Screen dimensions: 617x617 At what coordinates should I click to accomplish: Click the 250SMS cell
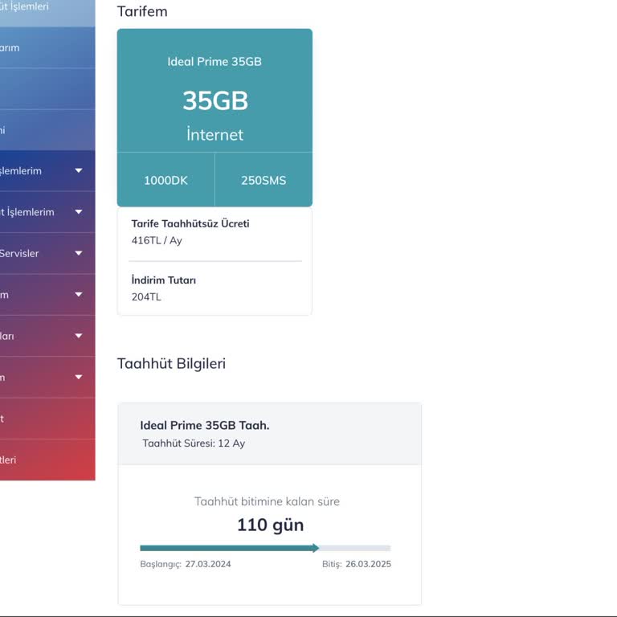[264, 180]
